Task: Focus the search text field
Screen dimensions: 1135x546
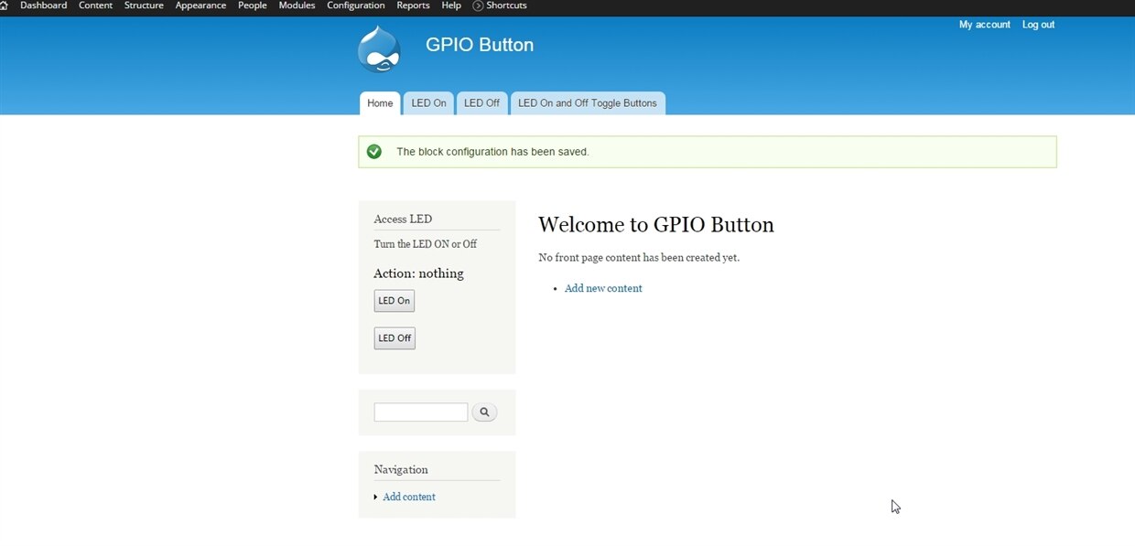Action: pyautogui.click(x=421, y=412)
